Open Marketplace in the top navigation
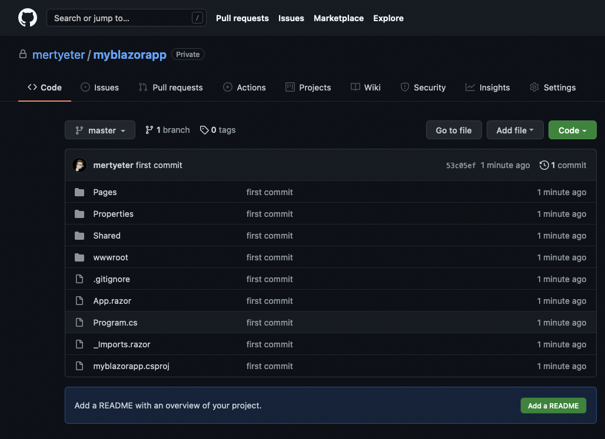The height and width of the screenshot is (439, 605). coord(338,18)
